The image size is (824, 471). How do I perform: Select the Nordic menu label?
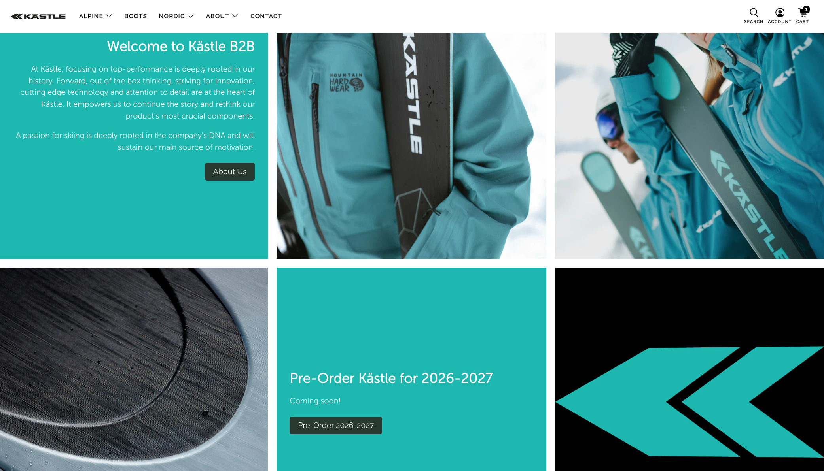[x=172, y=16]
